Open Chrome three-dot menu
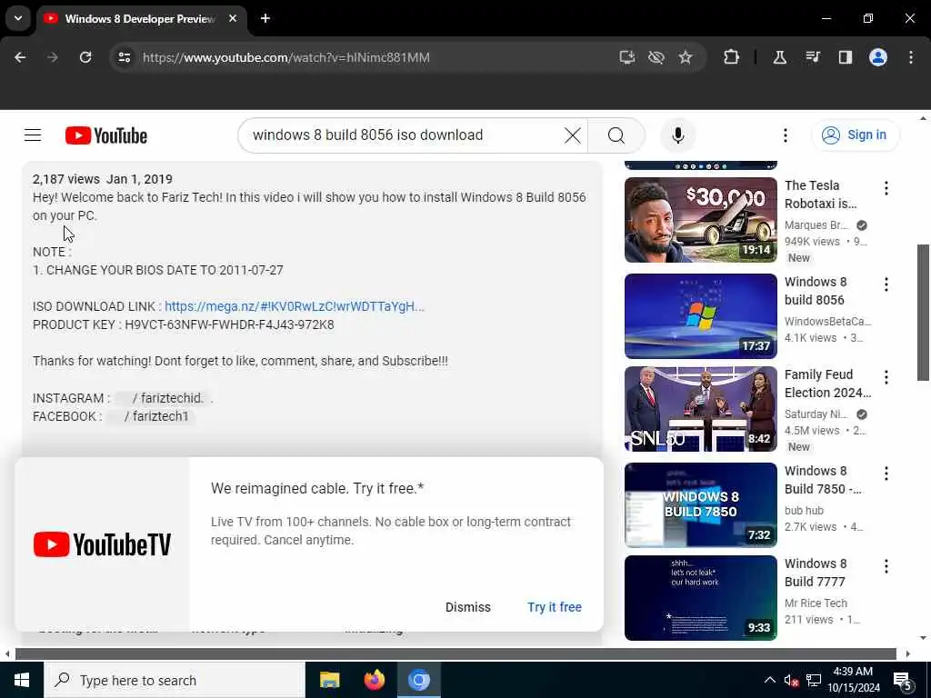Viewport: 931px width, 698px height. pos(911,57)
